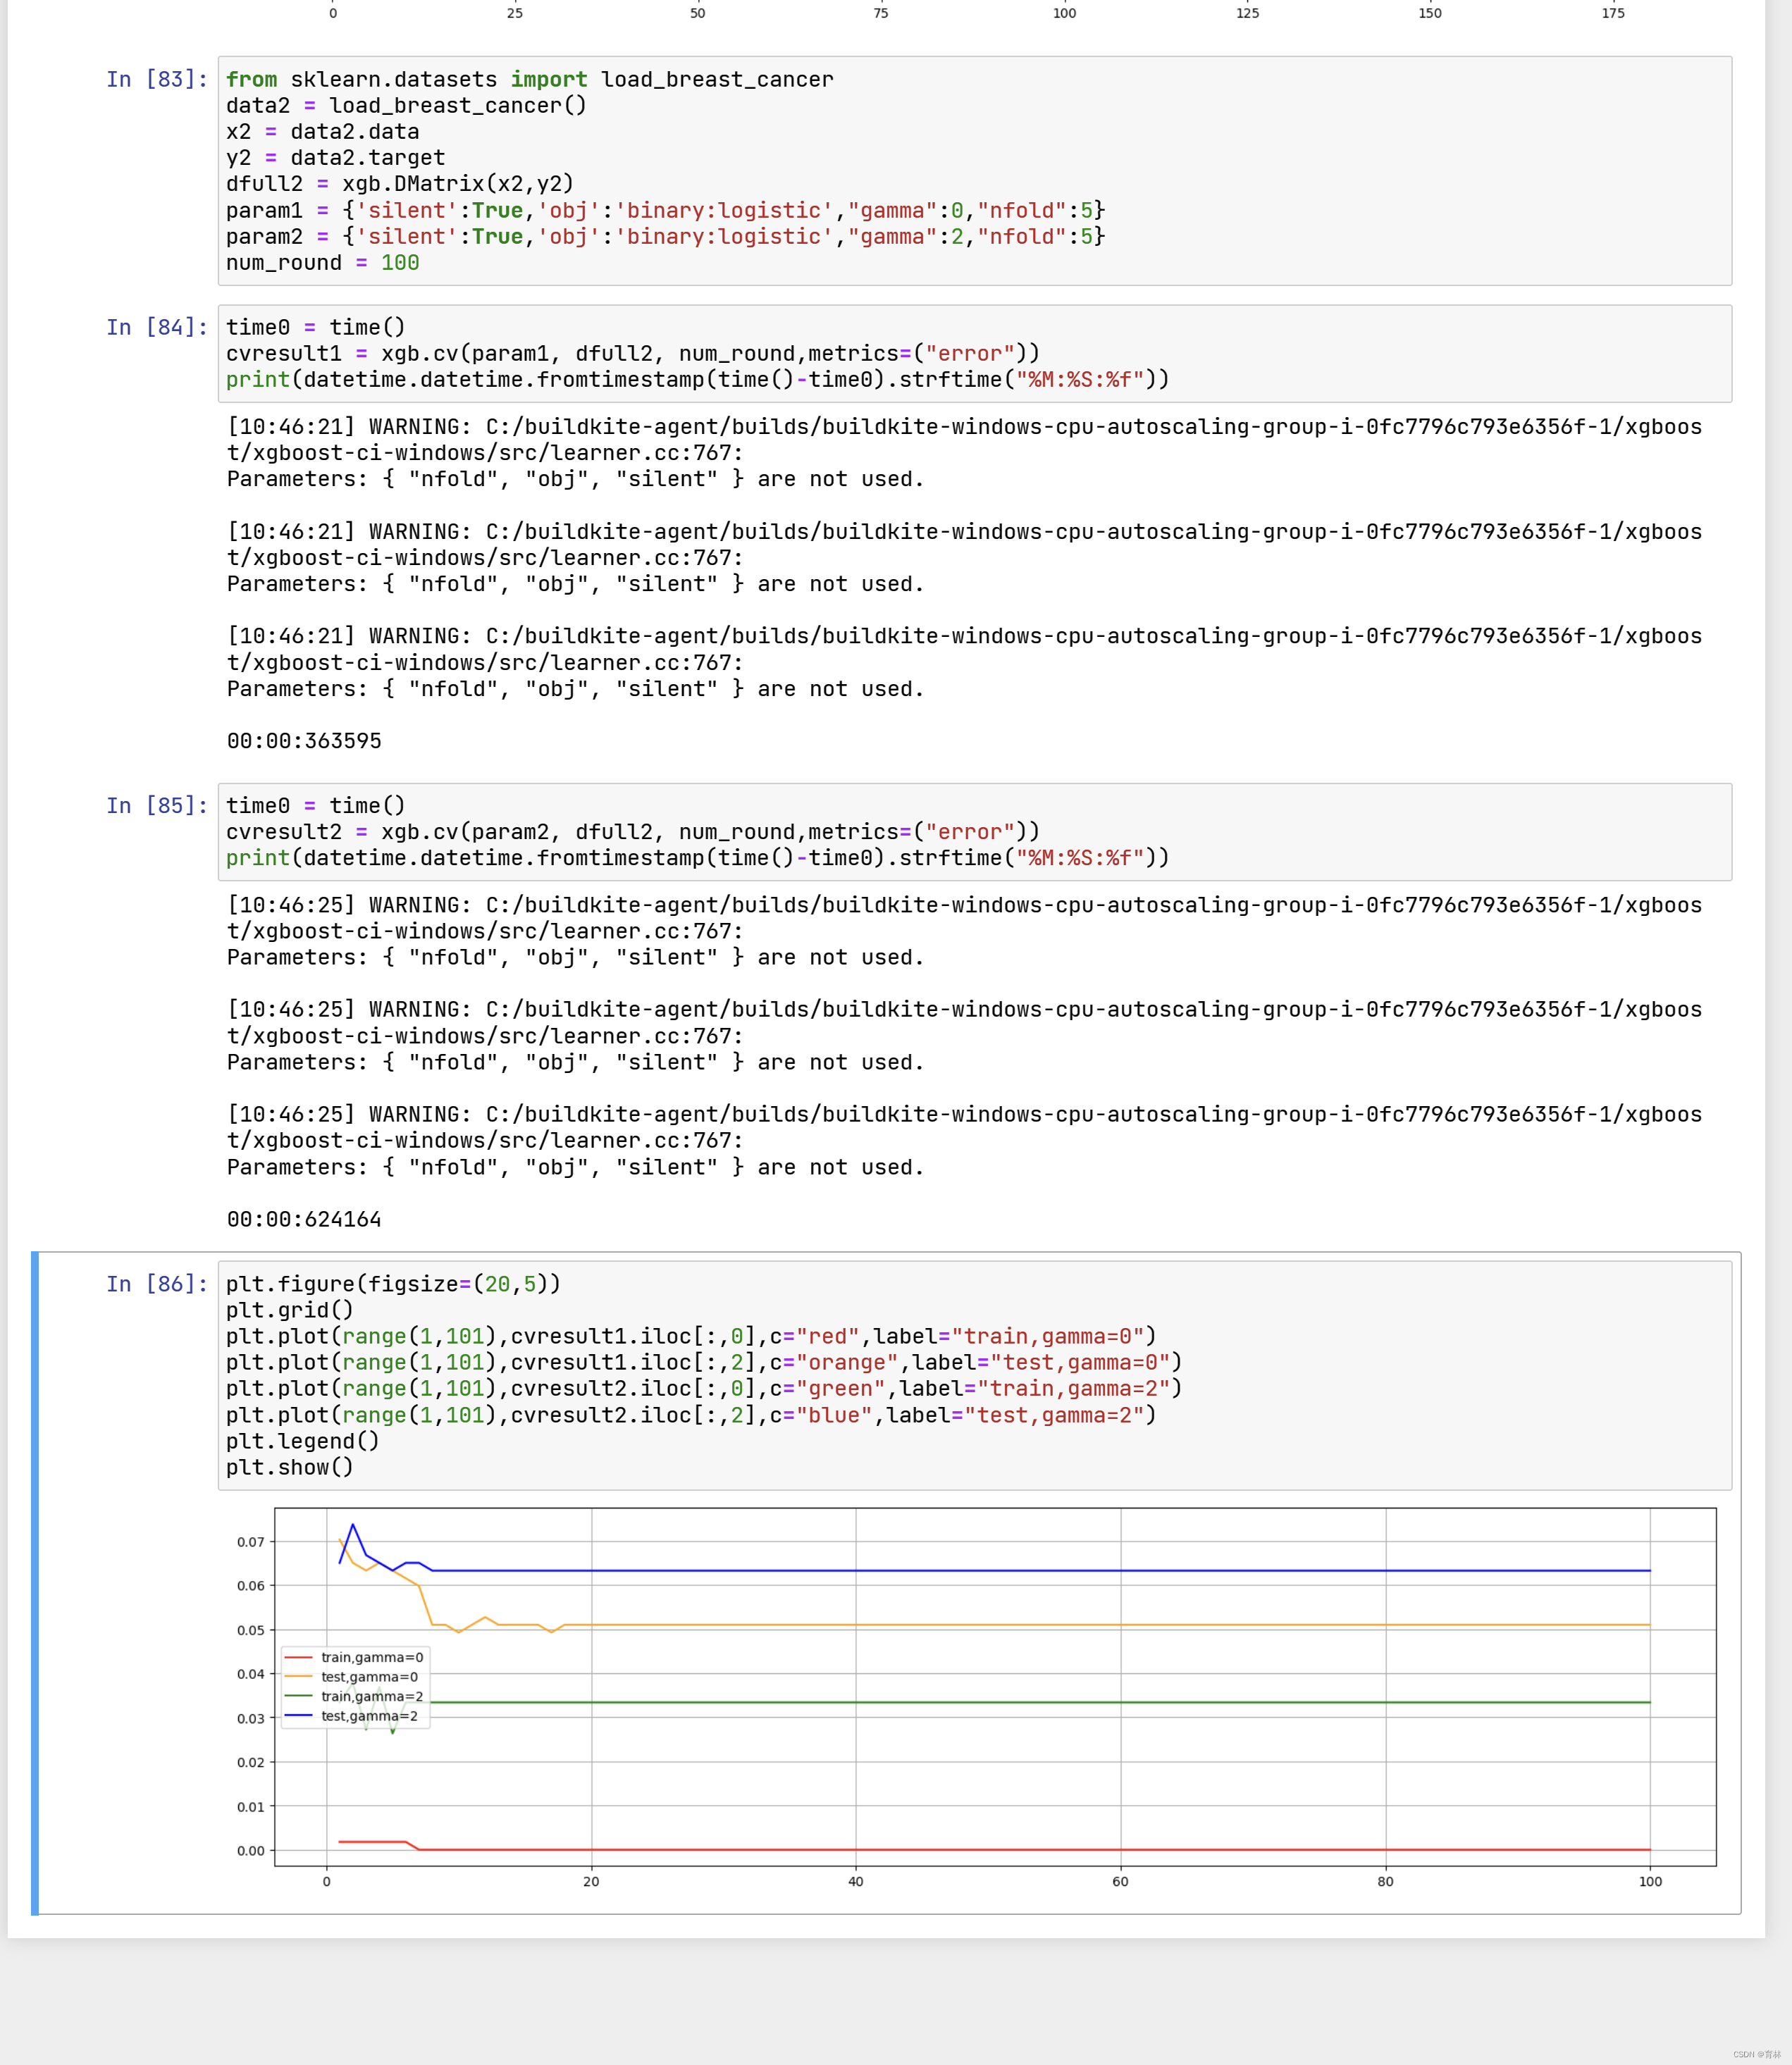Viewport: 1792px width, 2065px height.
Task: Click the 175 tick label of top chart
Action: click(x=1613, y=13)
